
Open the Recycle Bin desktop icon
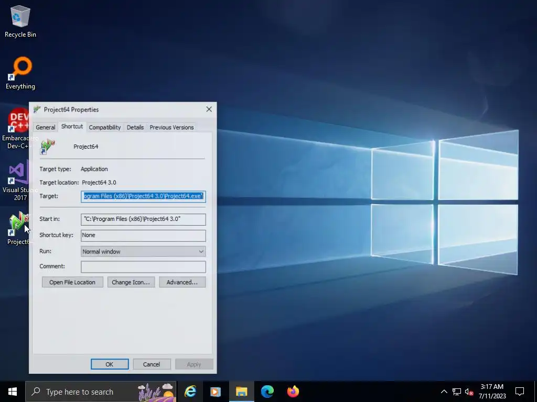[20, 21]
